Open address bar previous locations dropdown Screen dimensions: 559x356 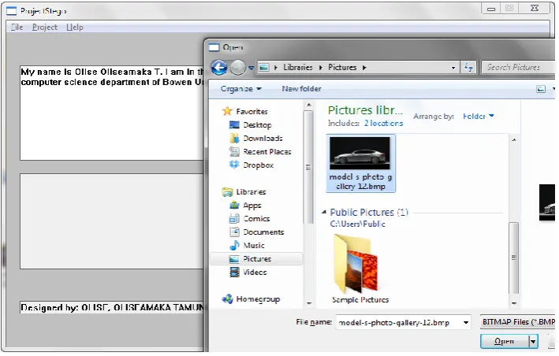(x=453, y=68)
